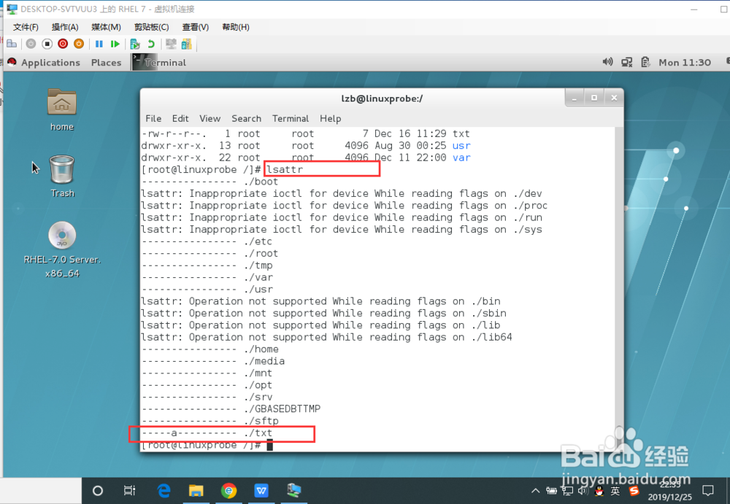Click the Terminal app in the top panel
The height and width of the screenshot is (504, 730).
(160, 62)
